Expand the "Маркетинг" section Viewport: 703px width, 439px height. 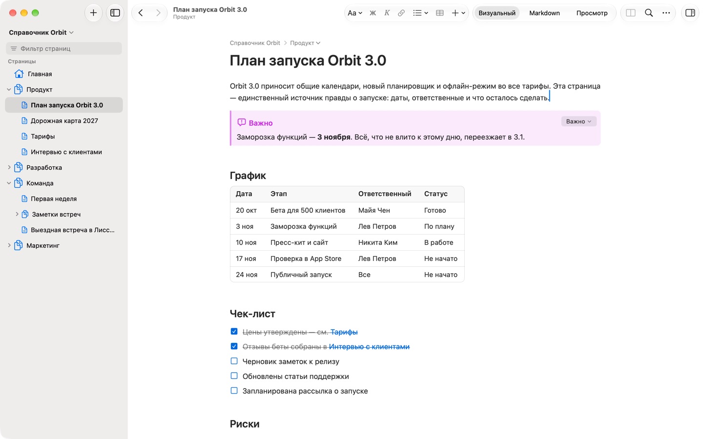coord(9,246)
